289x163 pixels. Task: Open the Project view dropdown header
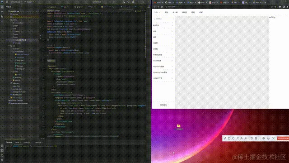(9, 7)
